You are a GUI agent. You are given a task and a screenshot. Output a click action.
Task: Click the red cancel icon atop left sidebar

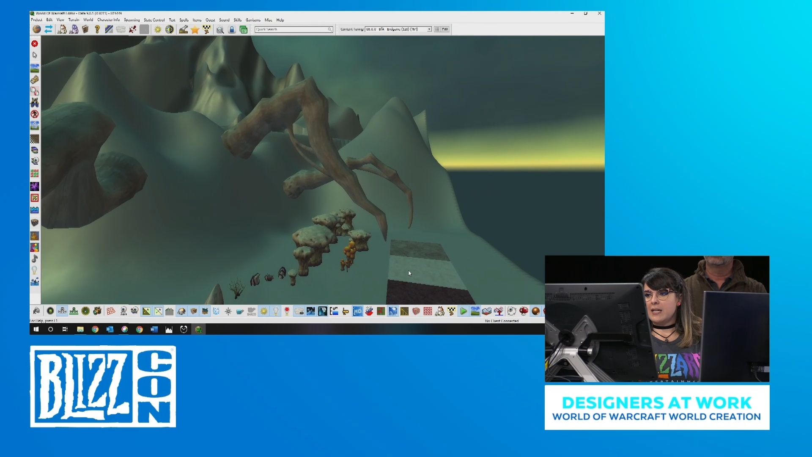(35, 44)
